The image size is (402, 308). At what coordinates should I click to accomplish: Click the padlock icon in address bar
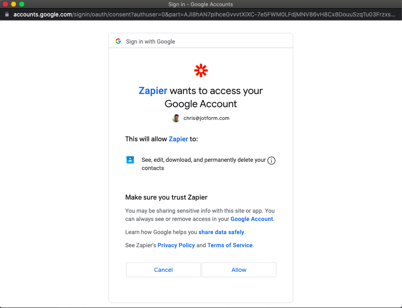pos(7,14)
